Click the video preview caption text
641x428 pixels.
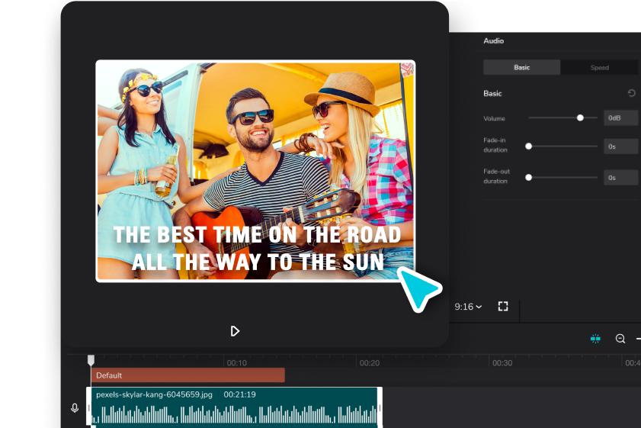point(257,248)
